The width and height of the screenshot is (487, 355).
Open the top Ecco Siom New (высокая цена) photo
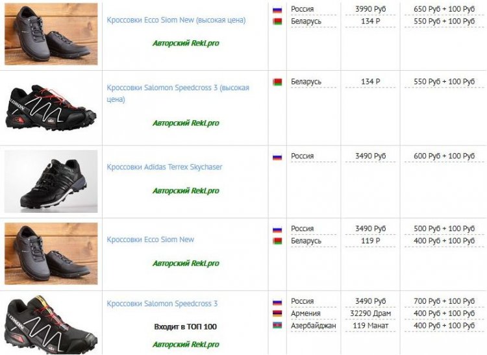[x=51, y=34]
